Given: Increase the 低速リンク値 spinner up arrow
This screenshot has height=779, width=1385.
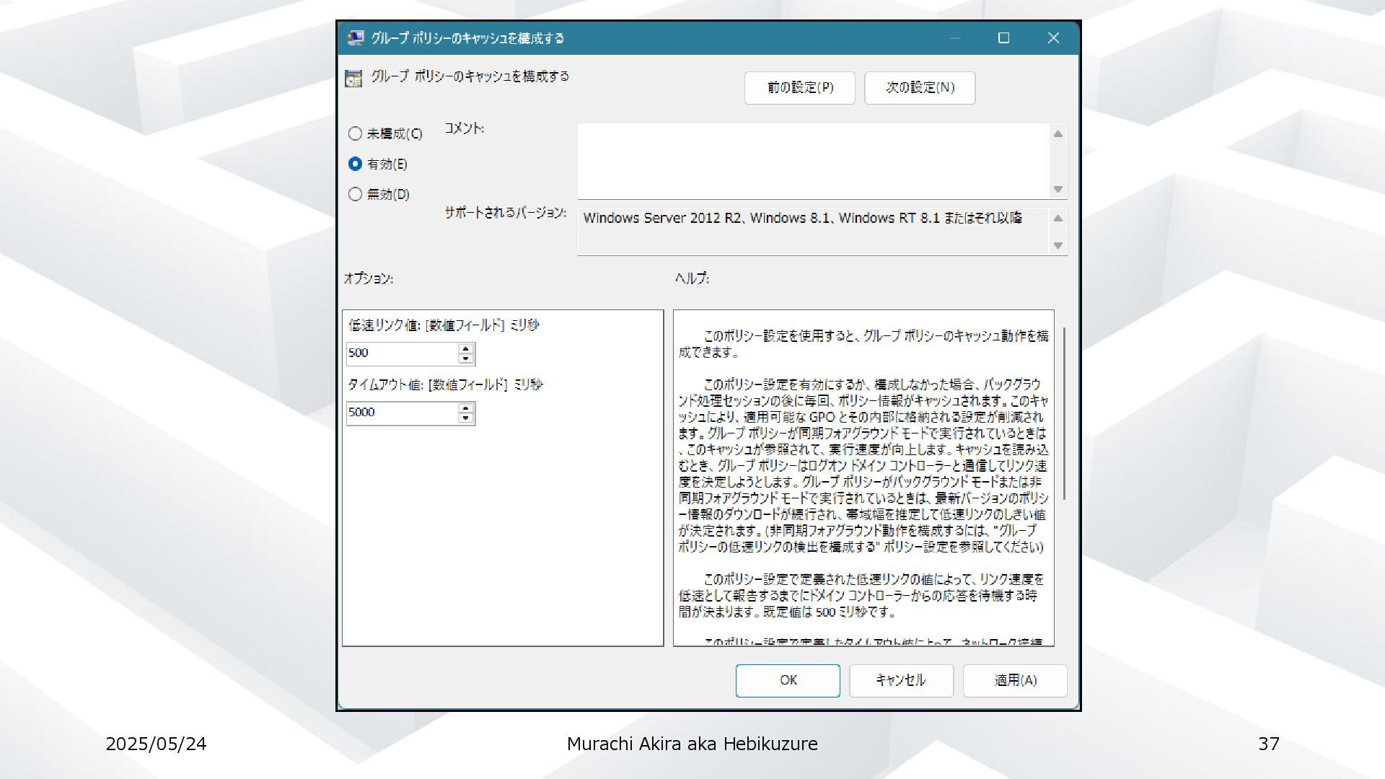Looking at the screenshot, I should pyautogui.click(x=466, y=348).
